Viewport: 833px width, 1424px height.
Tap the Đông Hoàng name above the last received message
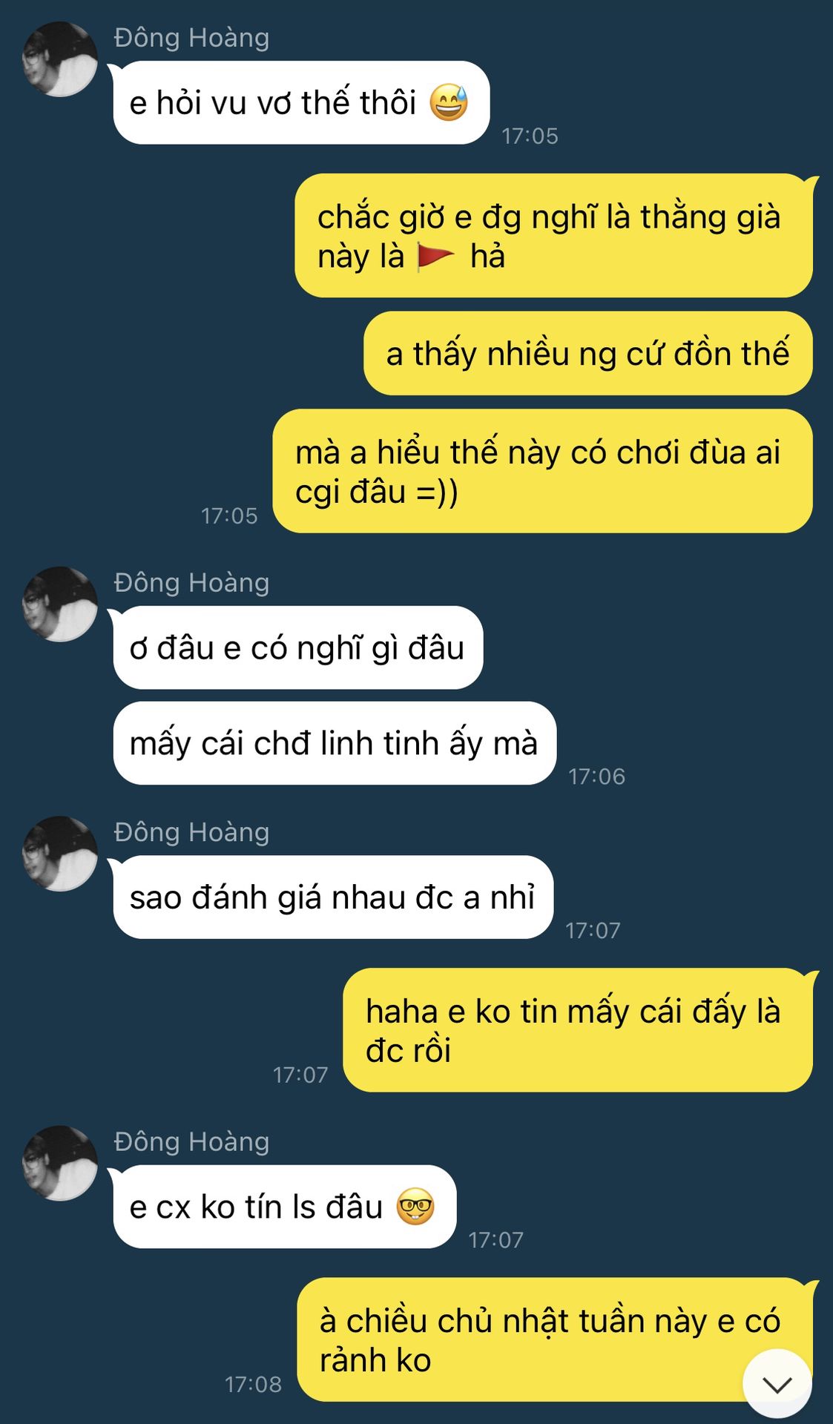191,1141
